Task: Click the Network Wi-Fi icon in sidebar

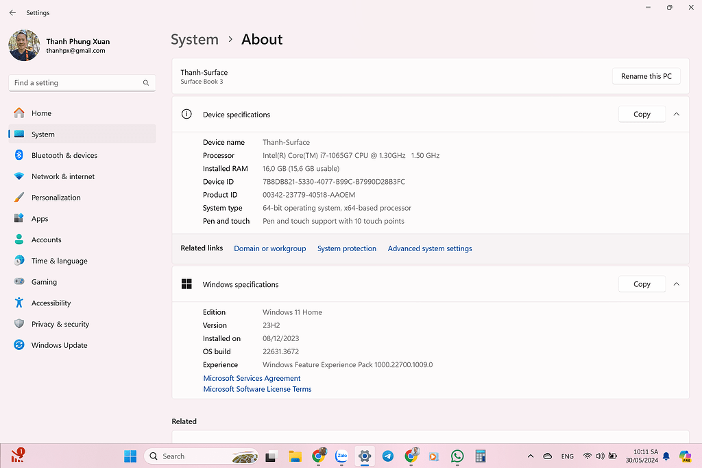Action: (19, 176)
